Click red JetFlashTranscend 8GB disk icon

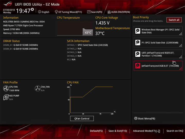pos(138,66)
